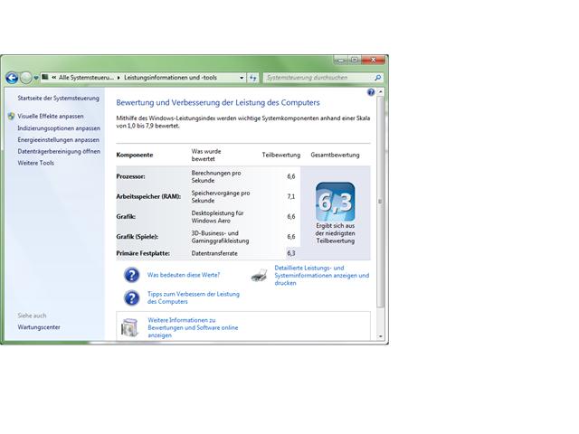Screen dimensions: 579x434
Task: Open Wartungscenter link
Action: tap(39, 327)
